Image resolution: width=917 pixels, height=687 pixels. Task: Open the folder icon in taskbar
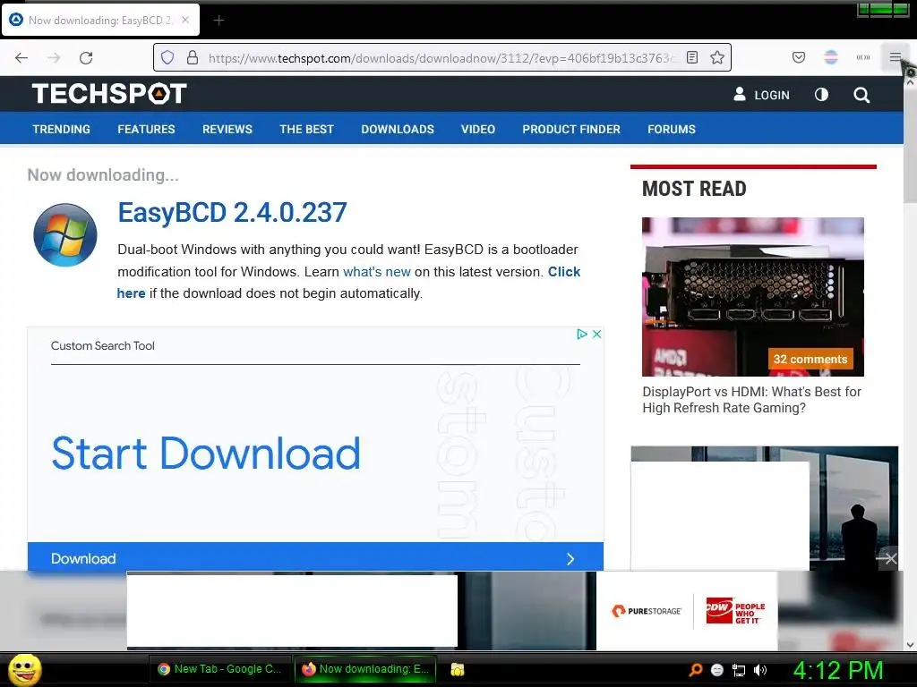click(458, 669)
